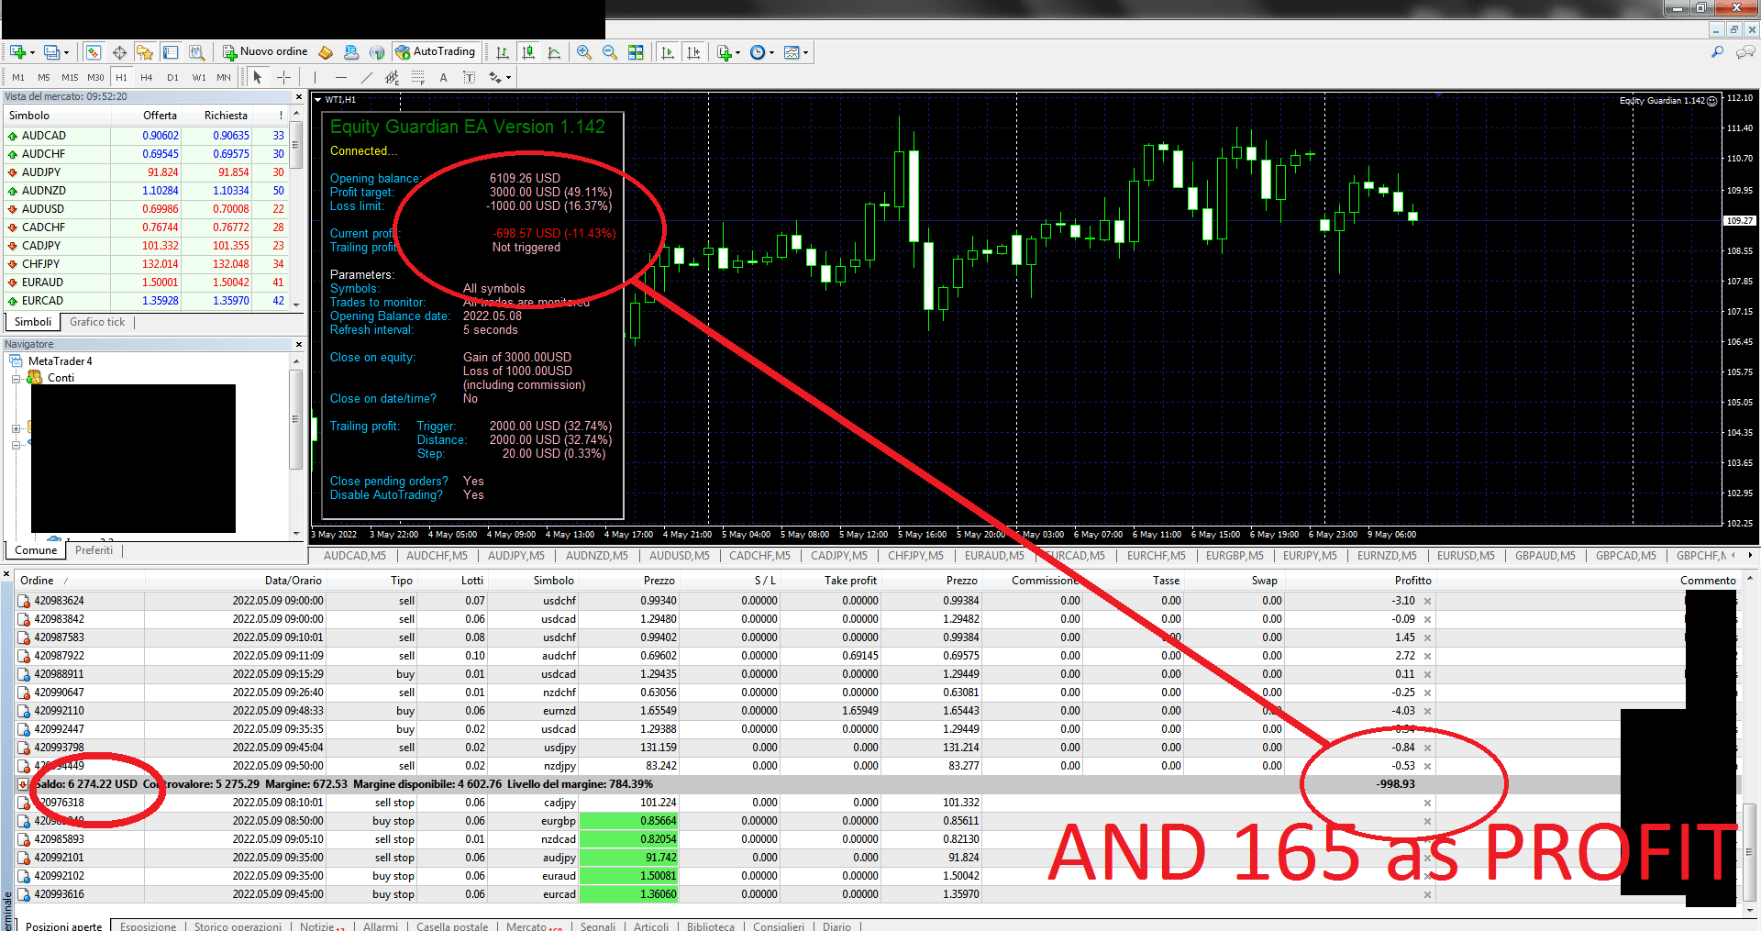1761x931 pixels.
Task: Select the H4 timeframe
Action: tap(147, 78)
